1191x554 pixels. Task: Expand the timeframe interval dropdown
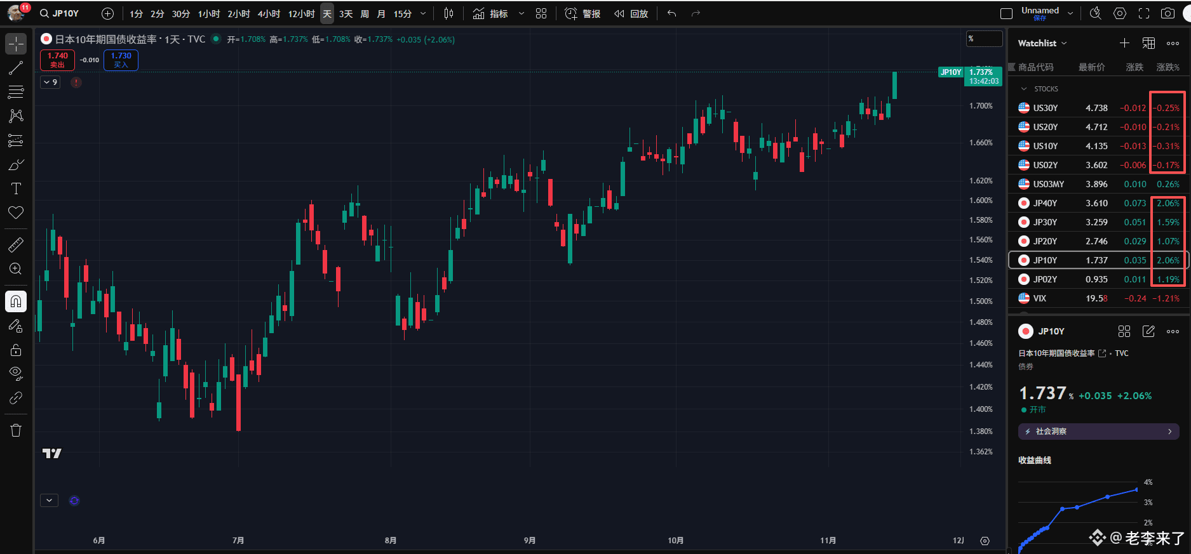coord(423,13)
